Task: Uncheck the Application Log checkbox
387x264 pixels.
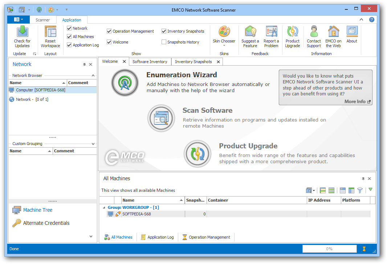Action: (x=69, y=45)
